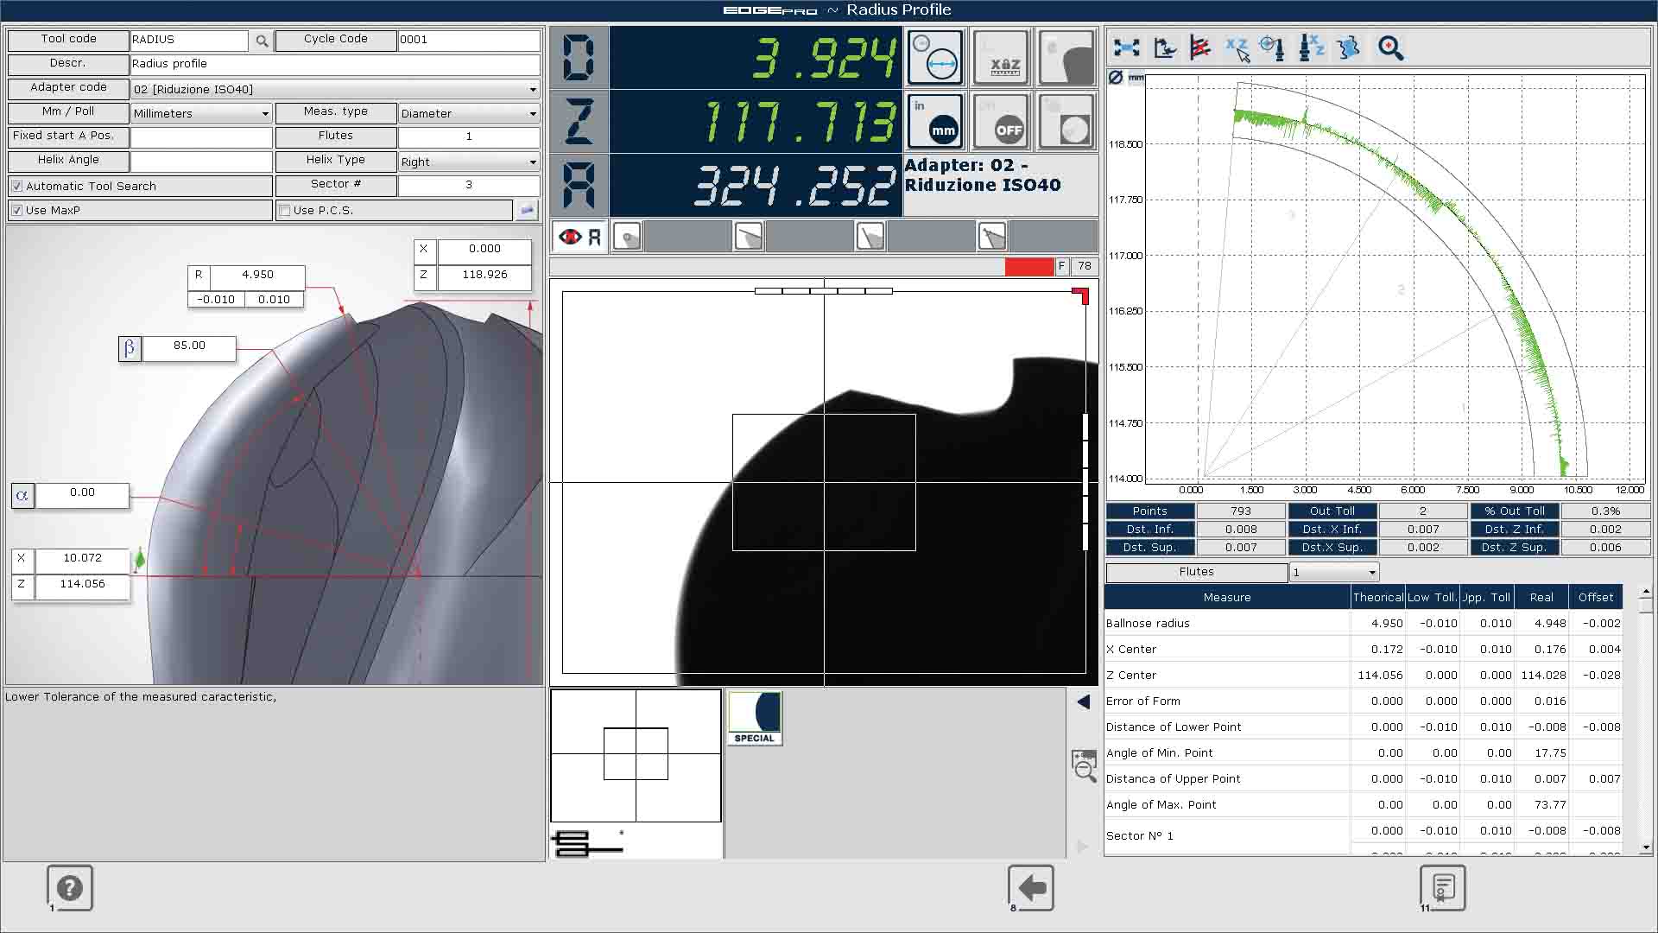1658x933 pixels.
Task: Select the SPECIAL profile thumbnail
Action: point(755,717)
